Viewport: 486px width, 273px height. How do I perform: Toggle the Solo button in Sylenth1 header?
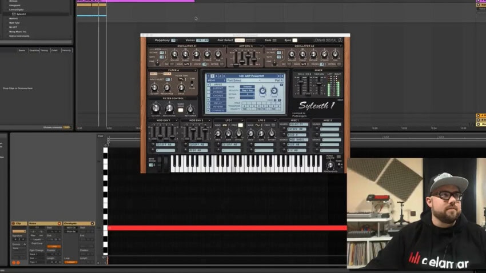coord(274,40)
